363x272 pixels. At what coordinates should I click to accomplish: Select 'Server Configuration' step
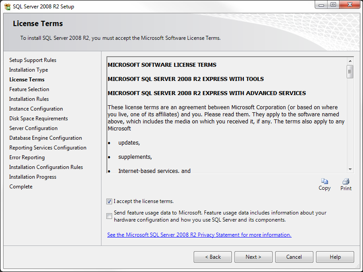33,128
